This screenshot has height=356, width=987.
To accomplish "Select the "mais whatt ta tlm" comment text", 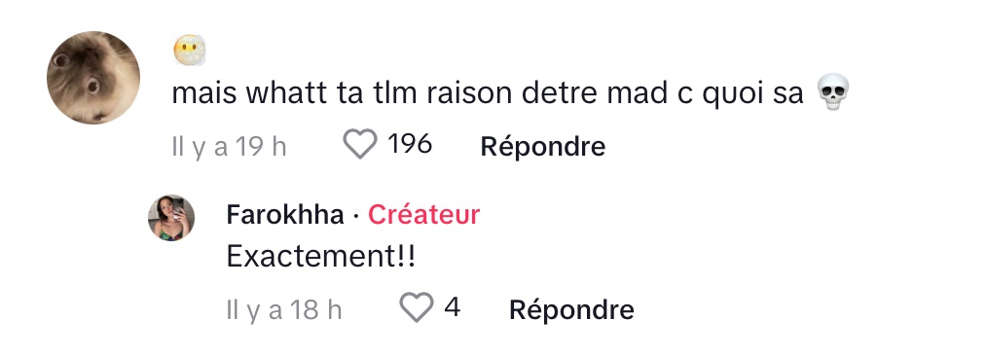I will click(488, 93).
